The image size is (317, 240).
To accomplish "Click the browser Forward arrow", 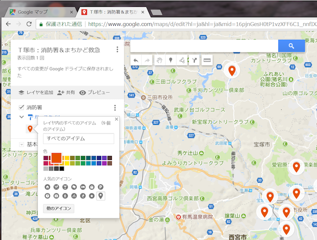I will pos(19,24).
